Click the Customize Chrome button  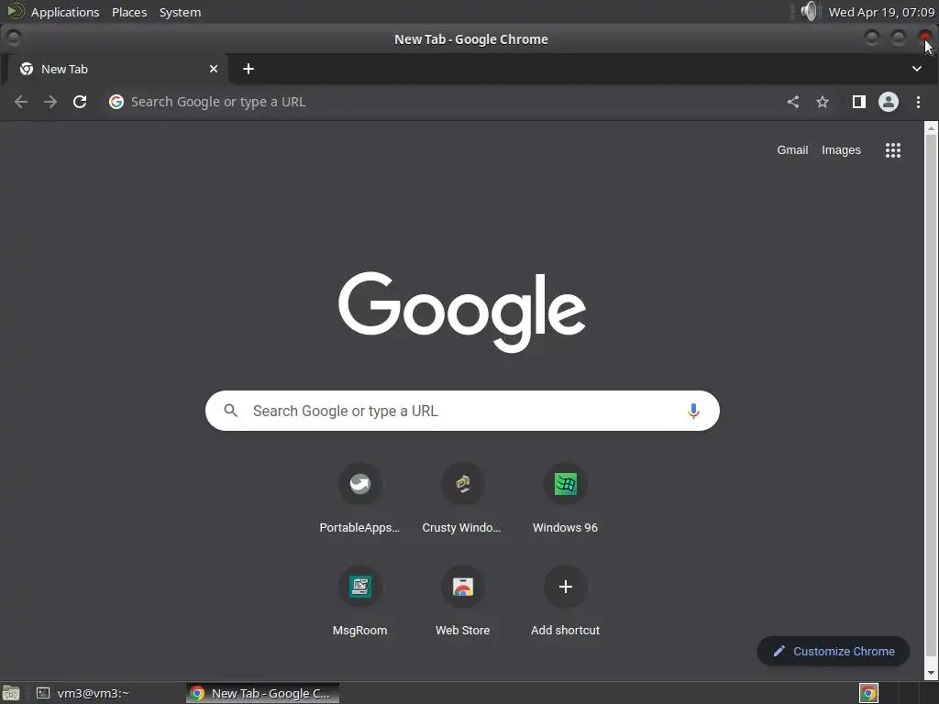click(834, 652)
